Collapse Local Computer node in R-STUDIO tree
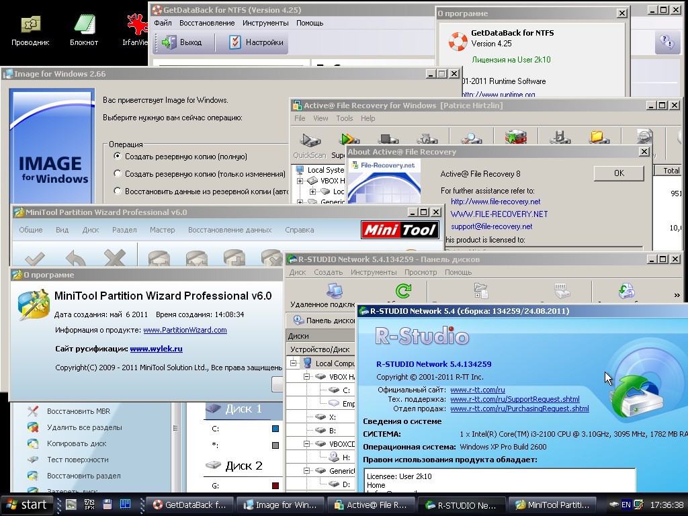This screenshot has height=516, width=688. [x=294, y=363]
